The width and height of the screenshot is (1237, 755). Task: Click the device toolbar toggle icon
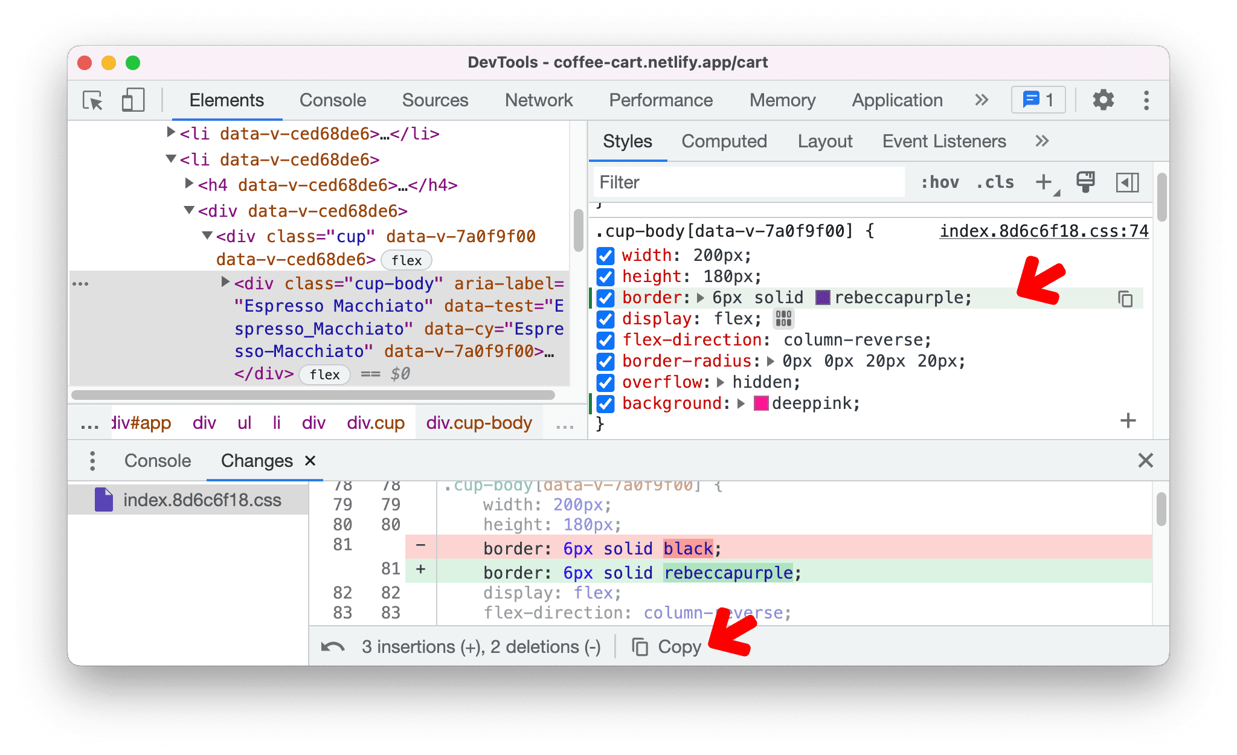coord(131,100)
